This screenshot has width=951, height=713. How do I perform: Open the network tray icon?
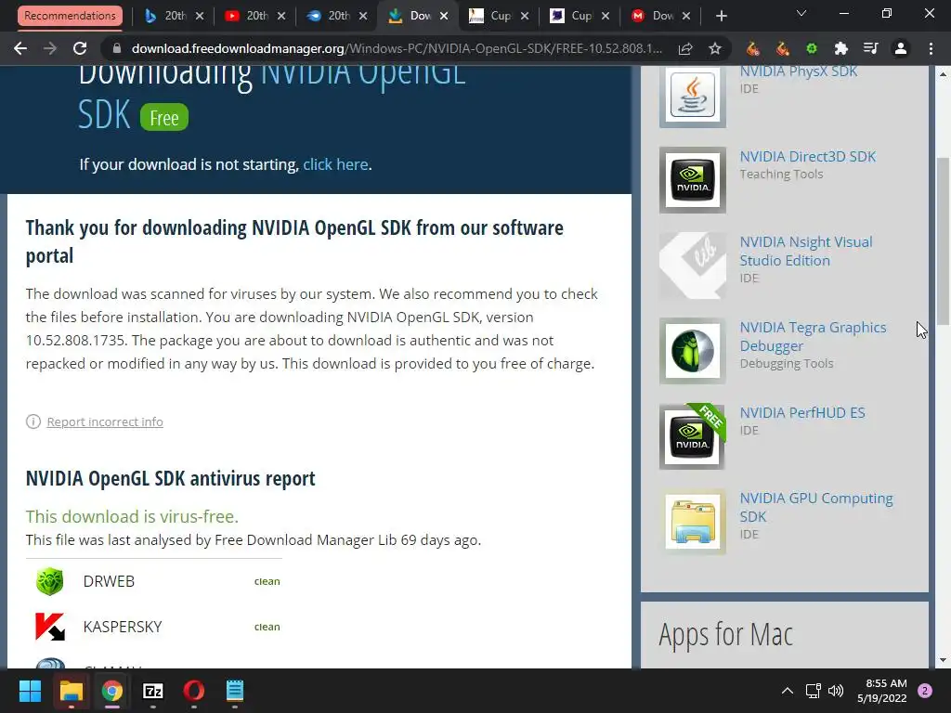pos(813,691)
